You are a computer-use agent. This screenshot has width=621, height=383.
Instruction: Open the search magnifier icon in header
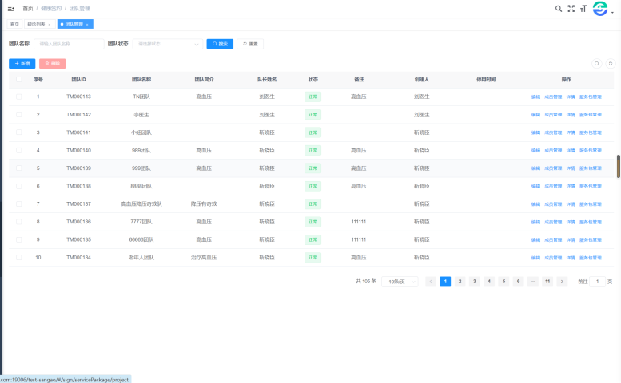click(559, 9)
